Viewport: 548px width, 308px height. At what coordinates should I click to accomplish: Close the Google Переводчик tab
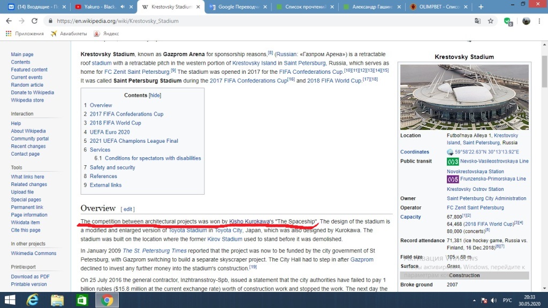pos(265,6)
